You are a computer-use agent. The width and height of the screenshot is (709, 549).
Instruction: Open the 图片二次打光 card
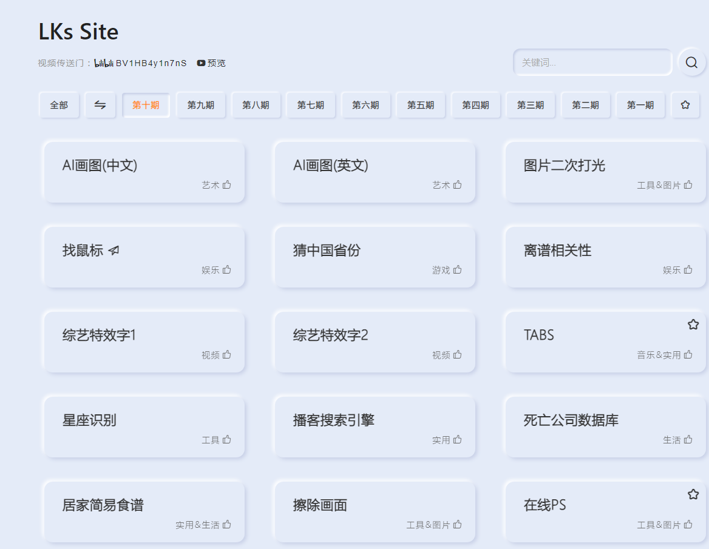(x=605, y=172)
